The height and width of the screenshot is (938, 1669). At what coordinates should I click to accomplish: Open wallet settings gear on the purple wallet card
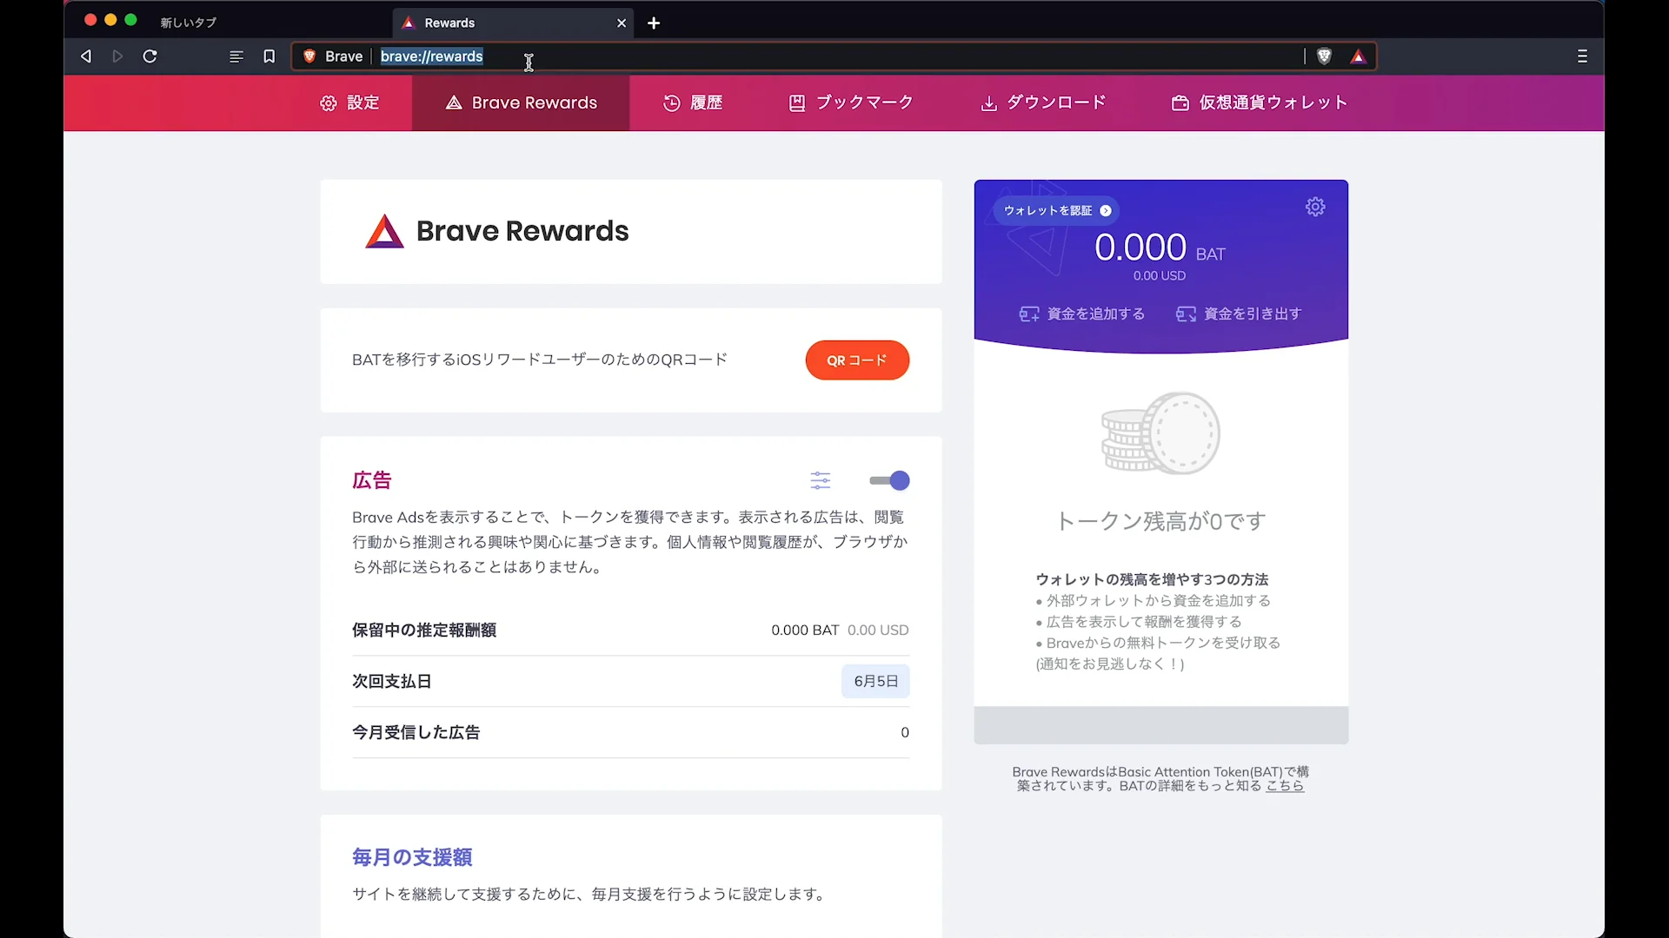click(x=1314, y=207)
